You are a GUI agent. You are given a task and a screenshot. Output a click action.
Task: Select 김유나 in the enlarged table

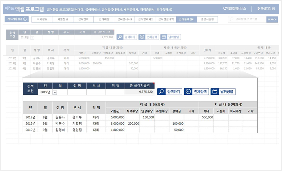point(60,117)
